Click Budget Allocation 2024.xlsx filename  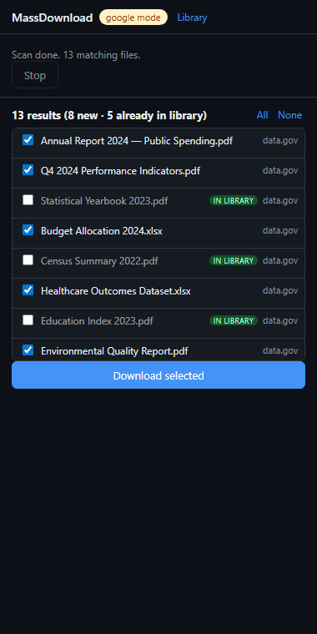point(102,231)
